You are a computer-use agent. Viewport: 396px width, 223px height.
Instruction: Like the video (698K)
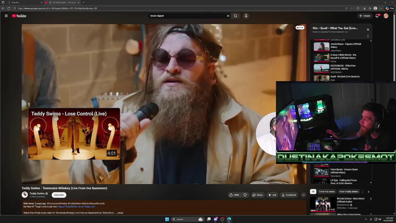pyautogui.click(x=234, y=195)
